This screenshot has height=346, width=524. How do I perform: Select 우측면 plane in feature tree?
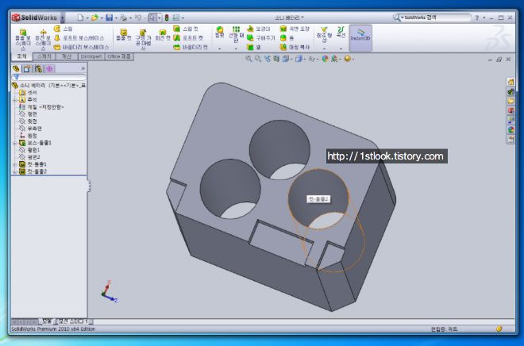[30, 129]
